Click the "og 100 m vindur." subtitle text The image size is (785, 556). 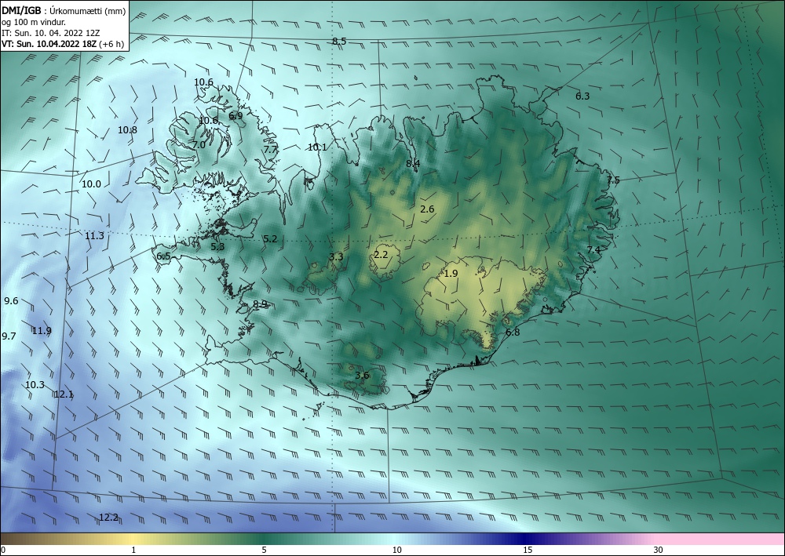pyautogui.click(x=33, y=22)
